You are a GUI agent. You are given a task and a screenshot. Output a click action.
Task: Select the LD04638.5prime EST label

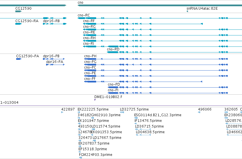point(150,132)
